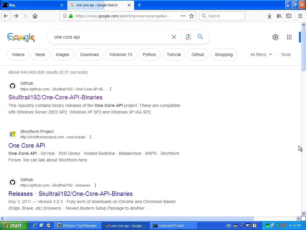Go back using the browser back arrow
306x230 pixels.
(6, 16)
